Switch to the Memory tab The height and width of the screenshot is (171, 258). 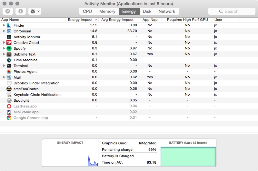click(107, 11)
